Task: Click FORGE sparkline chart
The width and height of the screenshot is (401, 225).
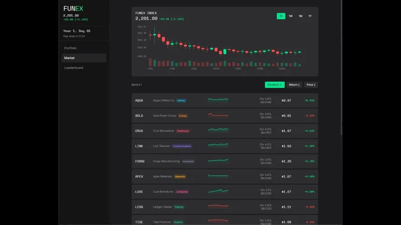Action: [218, 160]
